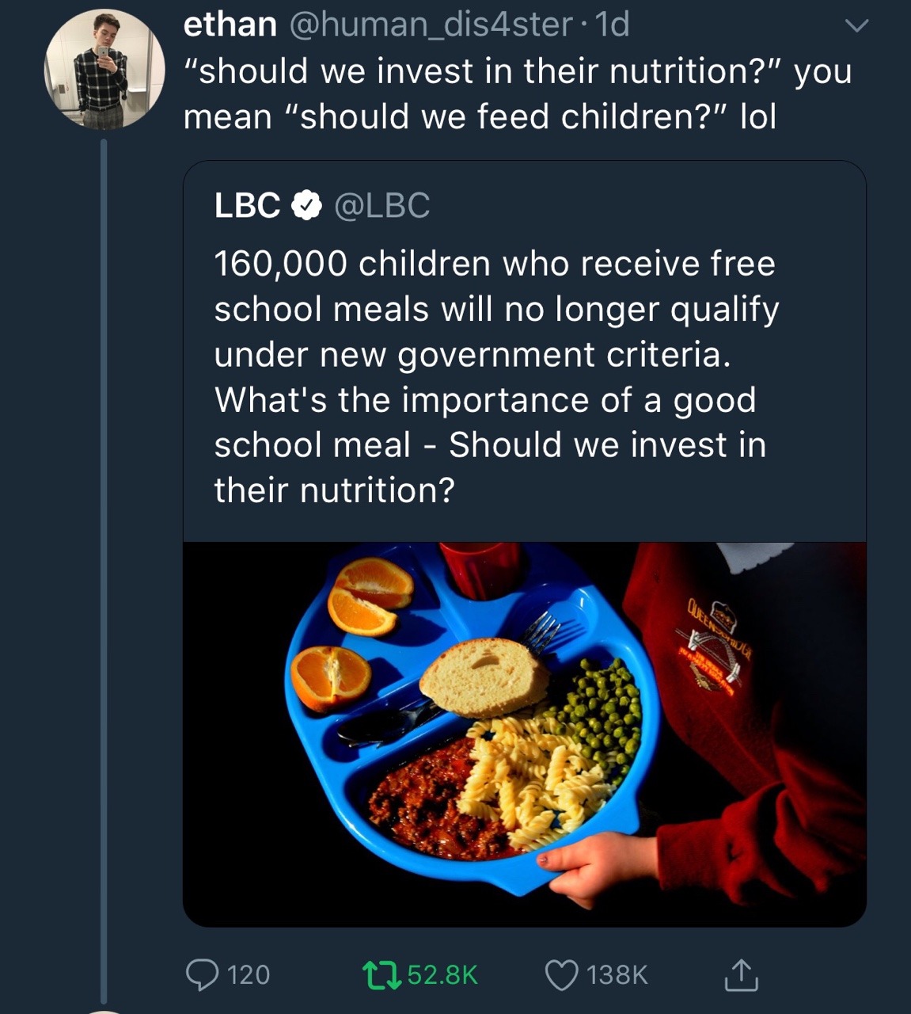Open ethan's profile picture
Viewport: 911px width, 1014px height.
[x=104, y=69]
